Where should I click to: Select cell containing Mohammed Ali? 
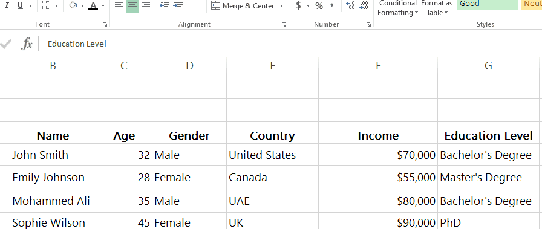click(x=53, y=201)
